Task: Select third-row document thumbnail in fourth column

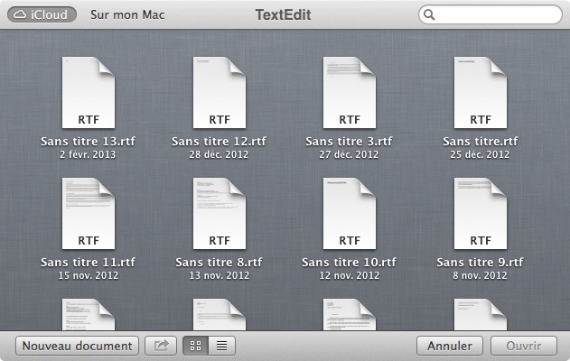Action: (x=481, y=314)
